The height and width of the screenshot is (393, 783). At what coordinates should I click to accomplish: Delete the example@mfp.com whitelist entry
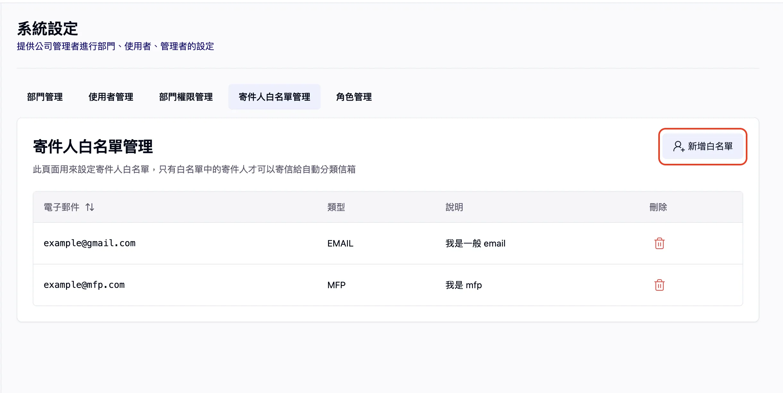pos(659,285)
